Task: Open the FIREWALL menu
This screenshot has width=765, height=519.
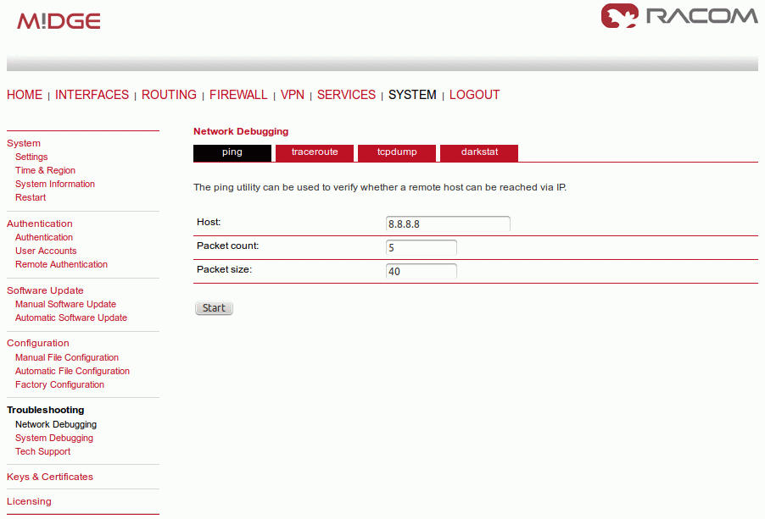Action: (x=238, y=95)
